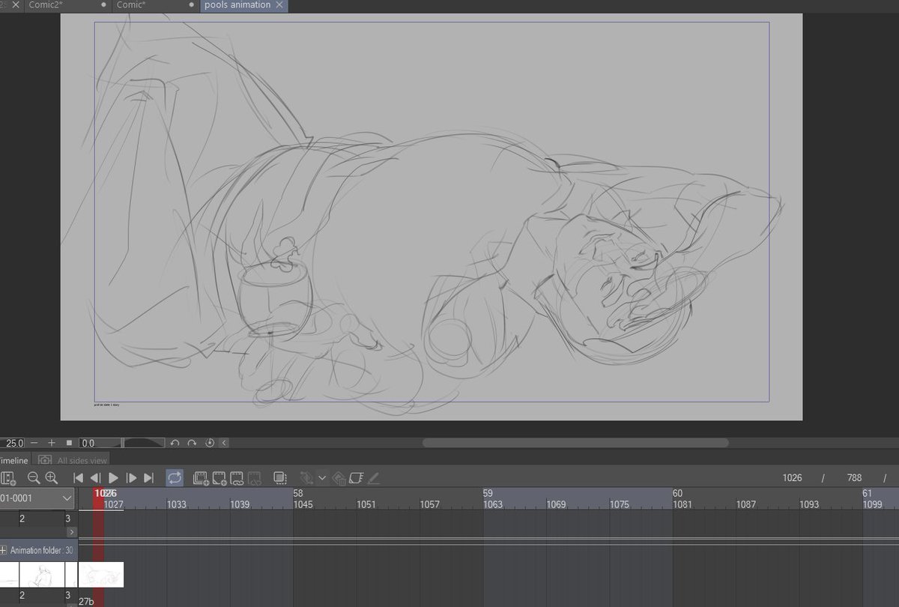Image resolution: width=899 pixels, height=607 pixels.
Task: Edit the zoom percentage field 25.0
Action: pyautogui.click(x=13, y=443)
